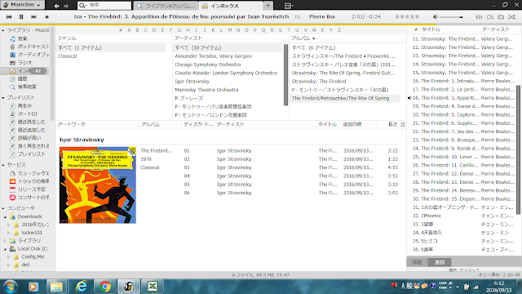This screenshot has height=294, width=522.
Task: Open the 音楽 library node
Action: coord(22,38)
